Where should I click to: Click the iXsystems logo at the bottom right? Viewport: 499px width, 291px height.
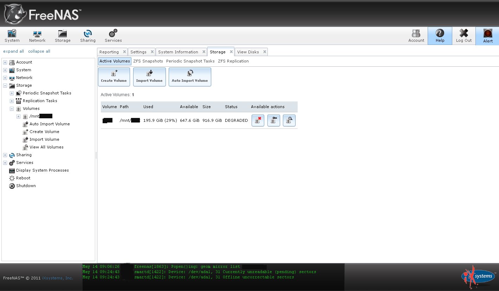click(x=479, y=276)
